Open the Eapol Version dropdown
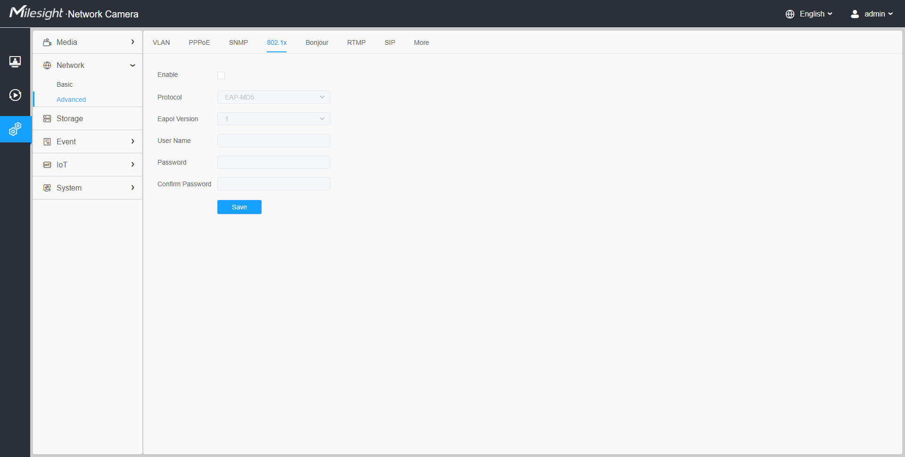905x457 pixels. (273, 119)
